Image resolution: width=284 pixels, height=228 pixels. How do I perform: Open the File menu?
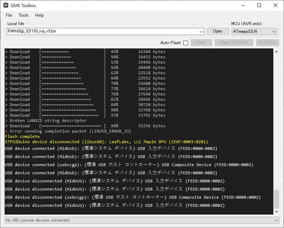pyautogui.click(x=8, y=15)
